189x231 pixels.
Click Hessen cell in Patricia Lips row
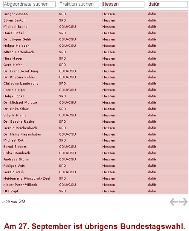coord(109,90)
